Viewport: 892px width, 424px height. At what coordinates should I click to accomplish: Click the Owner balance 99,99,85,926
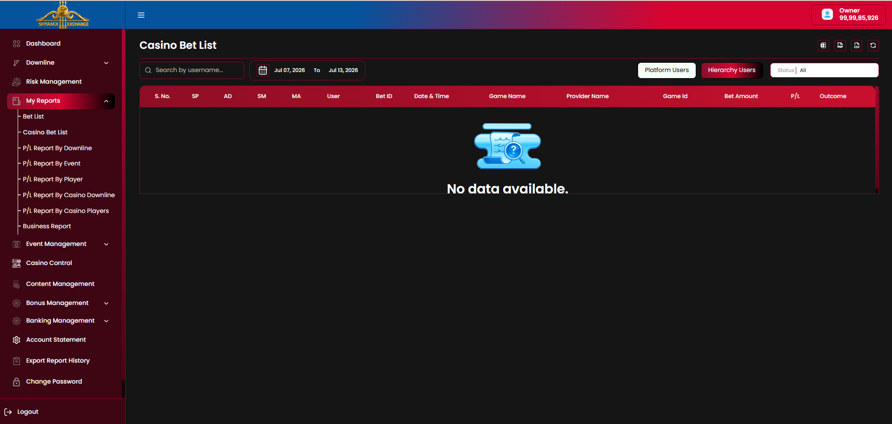pos(859,18)
